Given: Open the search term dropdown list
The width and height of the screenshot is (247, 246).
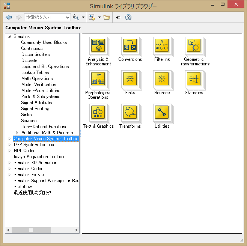Looking at the screenshot, I should (68, 17).
